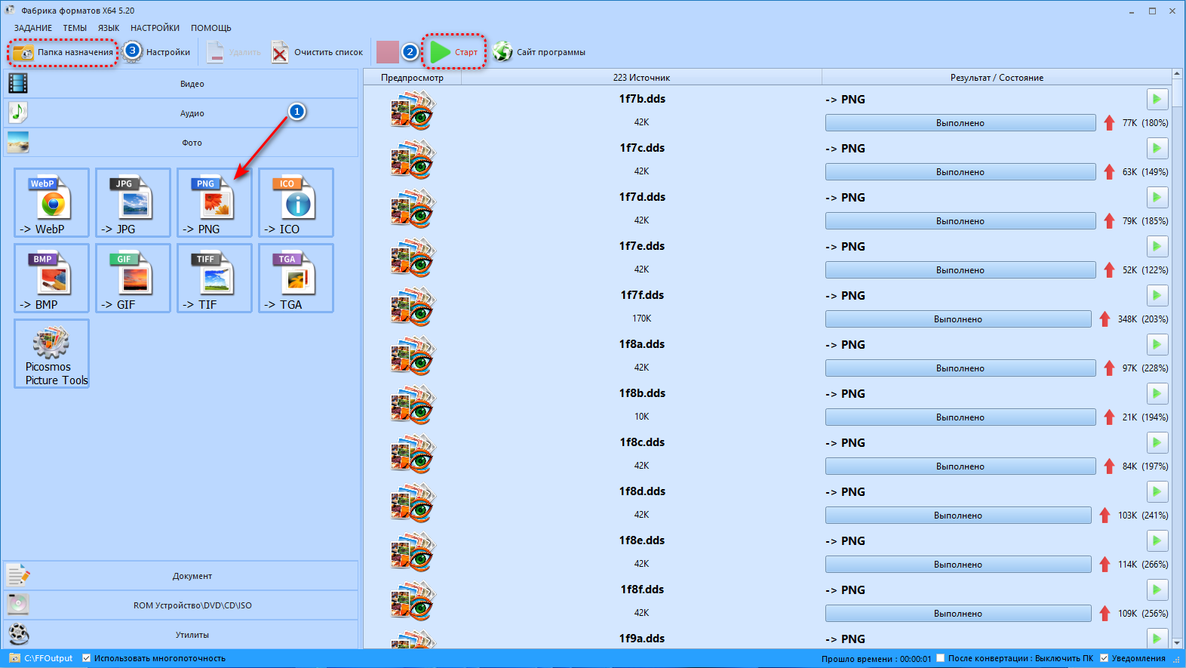1186x668 pixels.
Task: Select the ICO format icon
Action: tap(296, 202)
